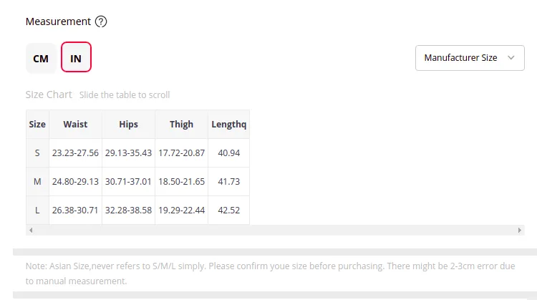Click the table scrollbar left arrow
The image size is (537, 300).
coord(31,230)
